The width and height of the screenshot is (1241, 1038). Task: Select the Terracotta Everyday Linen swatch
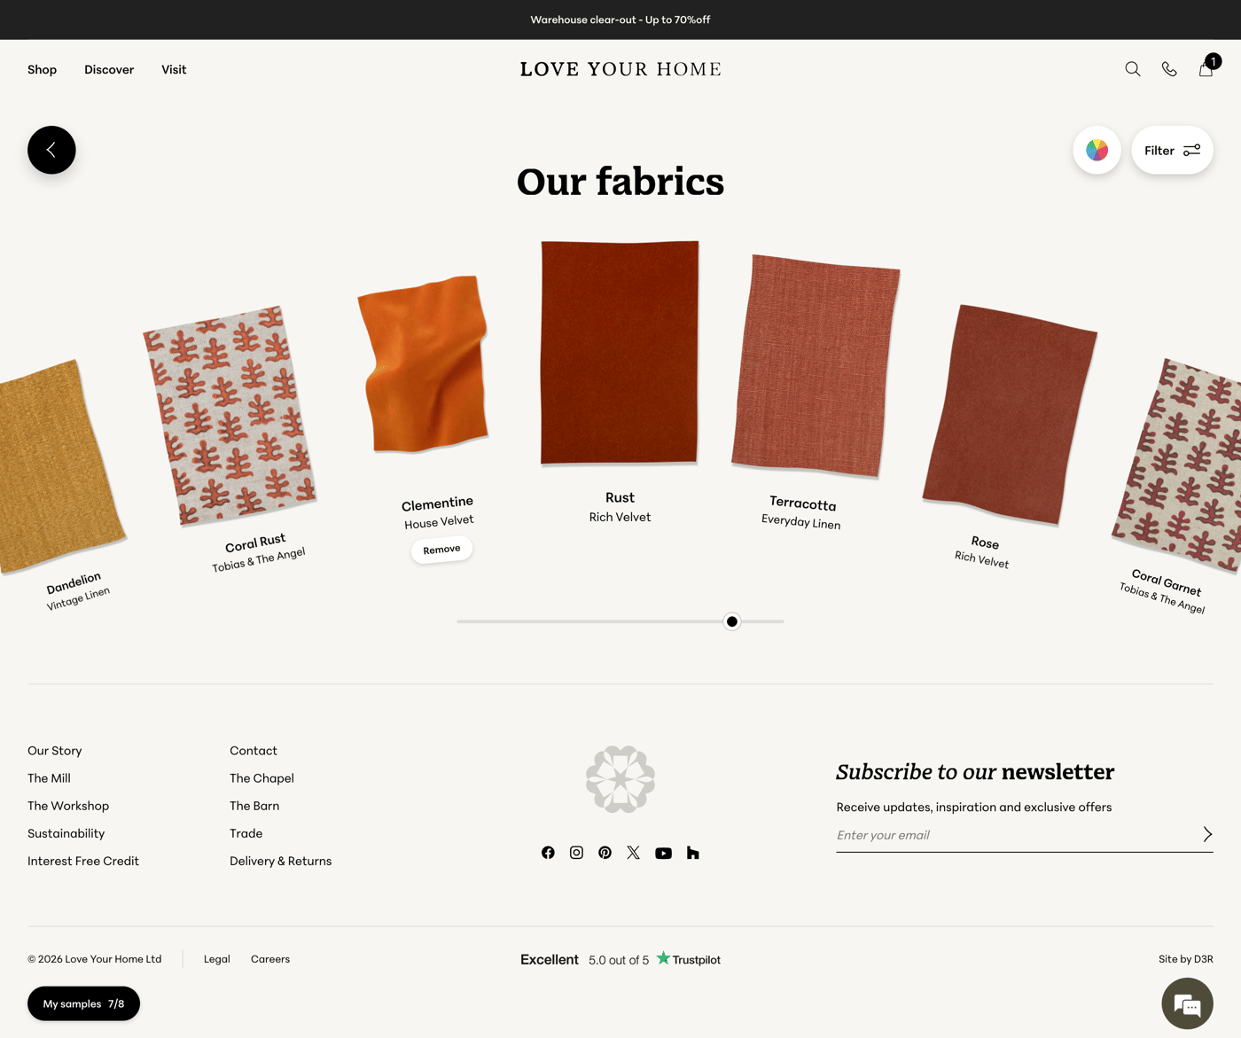pyautogui.click(x=816, y=365)
